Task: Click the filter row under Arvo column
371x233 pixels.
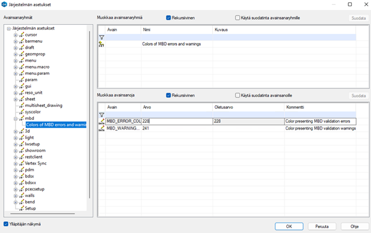Action: (177, 115)
